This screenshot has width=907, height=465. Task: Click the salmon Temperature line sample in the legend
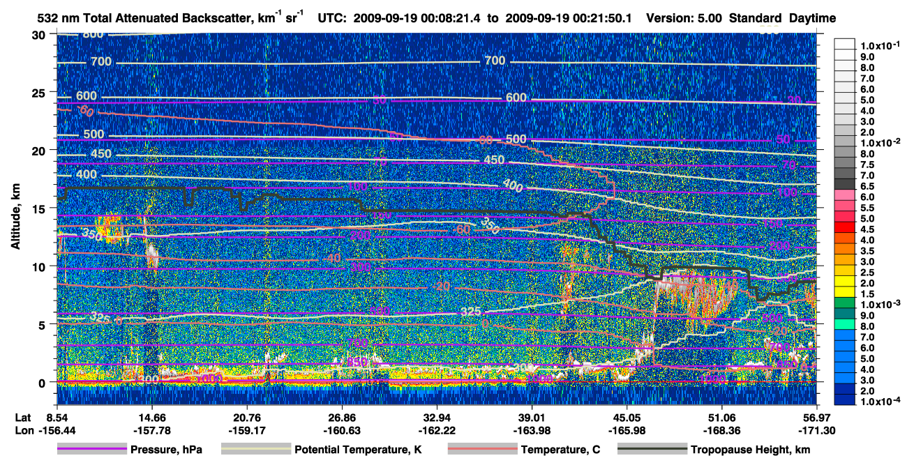tap(482, 450)
